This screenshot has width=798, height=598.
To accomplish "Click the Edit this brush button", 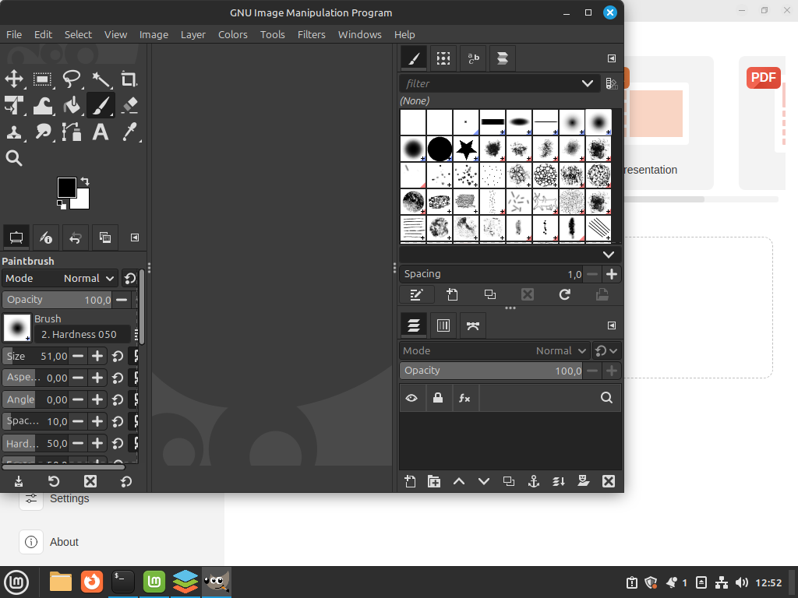I will [416, 294].
